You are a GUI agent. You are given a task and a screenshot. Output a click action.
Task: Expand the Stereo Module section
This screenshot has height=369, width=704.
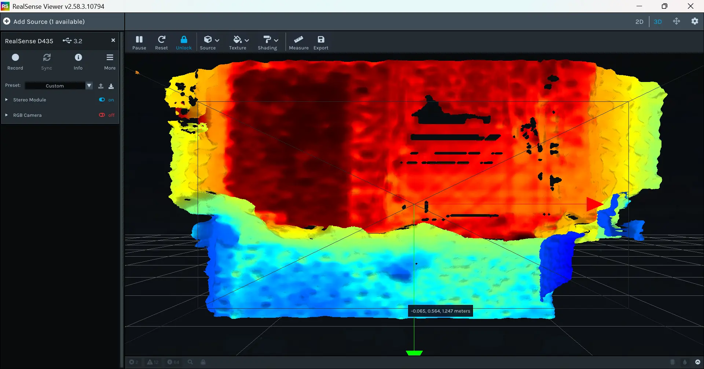point(6,100)
